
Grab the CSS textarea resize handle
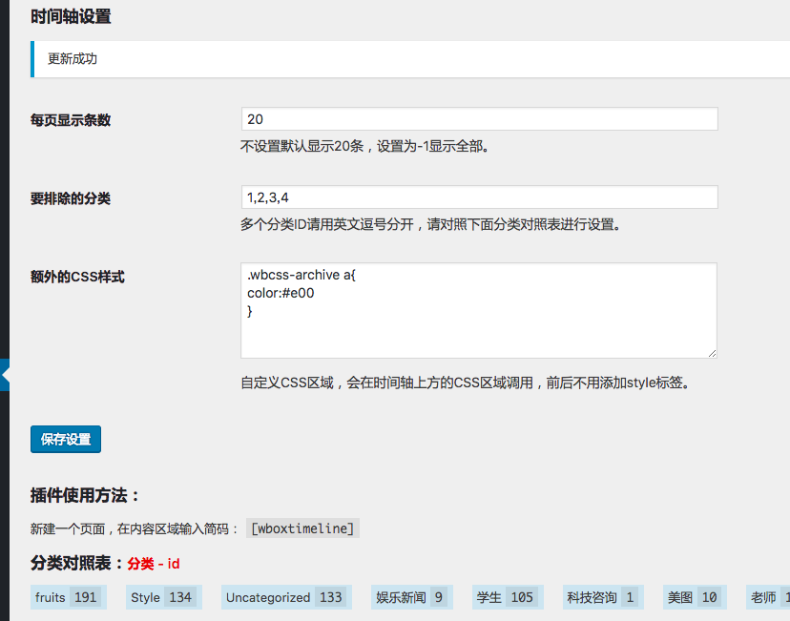[711, 352]
